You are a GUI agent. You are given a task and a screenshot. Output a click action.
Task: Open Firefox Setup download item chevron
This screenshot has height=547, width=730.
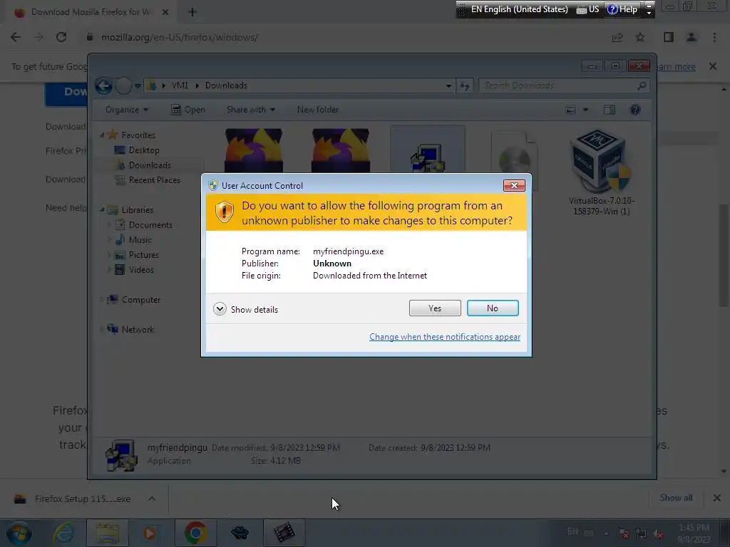[152, 499]
